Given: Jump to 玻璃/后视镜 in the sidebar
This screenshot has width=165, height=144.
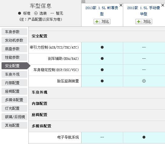Looking at the screenshot, I should click(14, 117).
